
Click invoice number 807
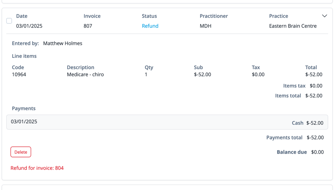88,26
